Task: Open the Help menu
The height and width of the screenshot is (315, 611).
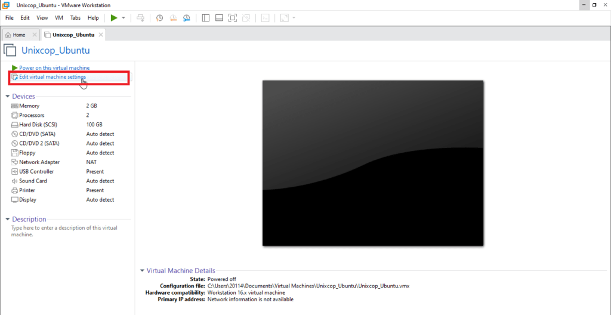Action: click(x=93, y=18)
